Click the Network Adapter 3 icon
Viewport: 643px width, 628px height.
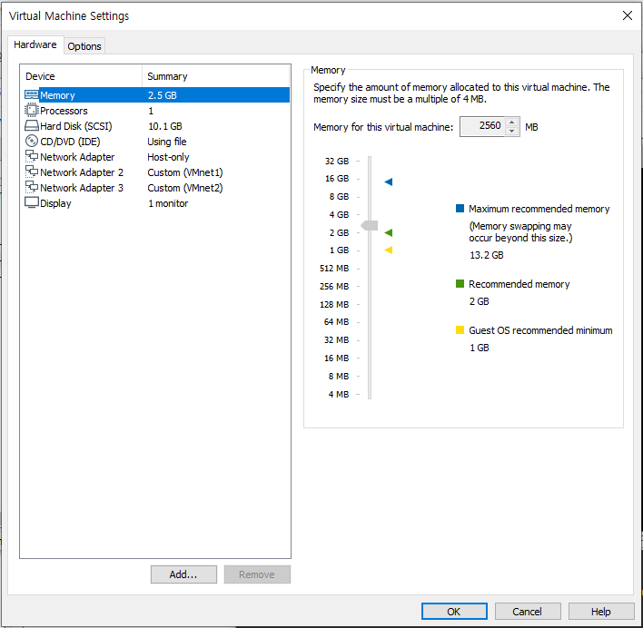pos(31,188)
